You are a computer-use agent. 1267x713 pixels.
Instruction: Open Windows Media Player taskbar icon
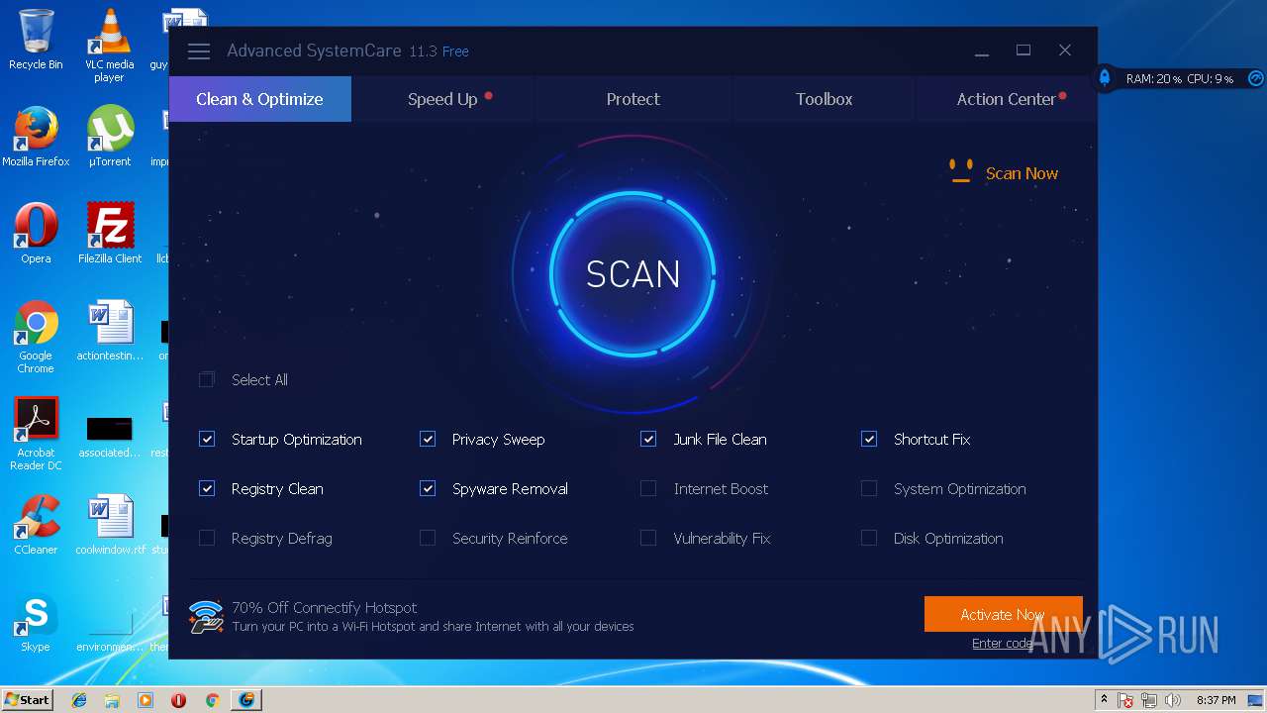[x=146, y=700]
